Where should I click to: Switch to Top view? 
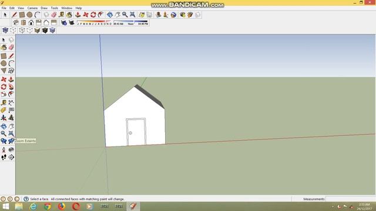(23, 23)
